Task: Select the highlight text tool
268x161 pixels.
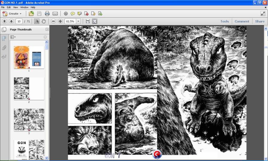Action: point(79,13)
